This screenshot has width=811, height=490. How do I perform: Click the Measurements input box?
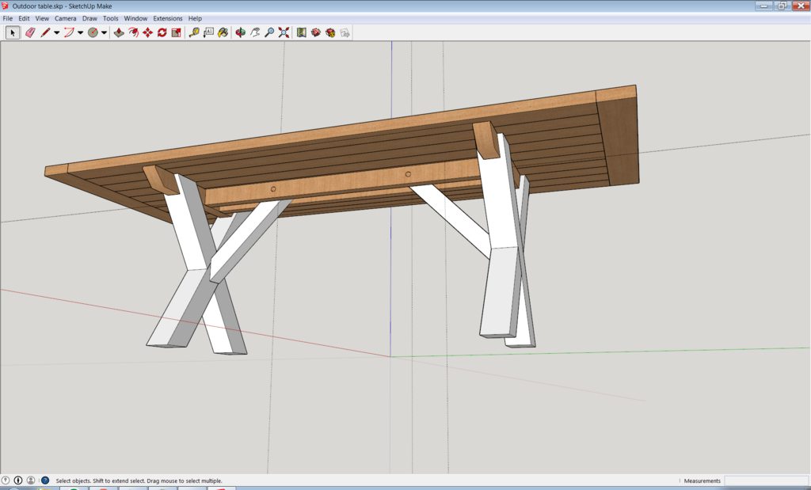tap(767, 481)
